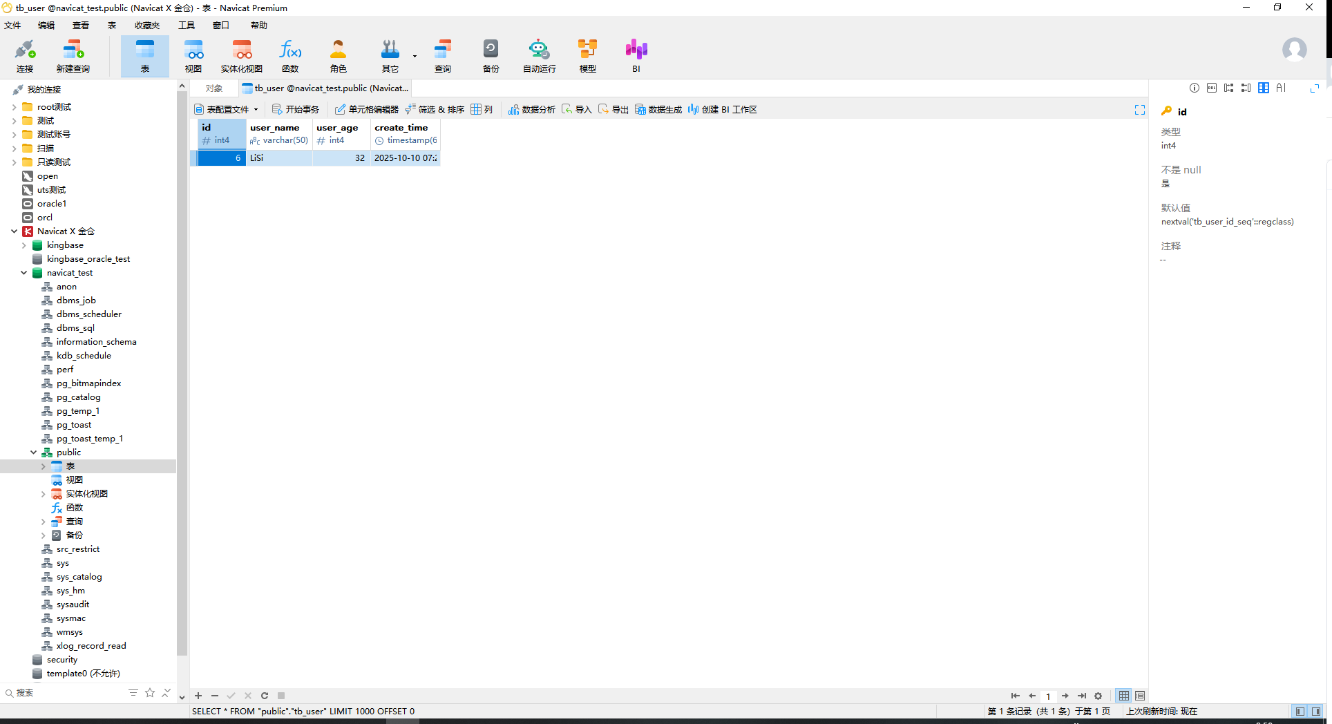Open the 查询 query toolbar icon
The image size is (1332, 724).
tap(443, 56)
